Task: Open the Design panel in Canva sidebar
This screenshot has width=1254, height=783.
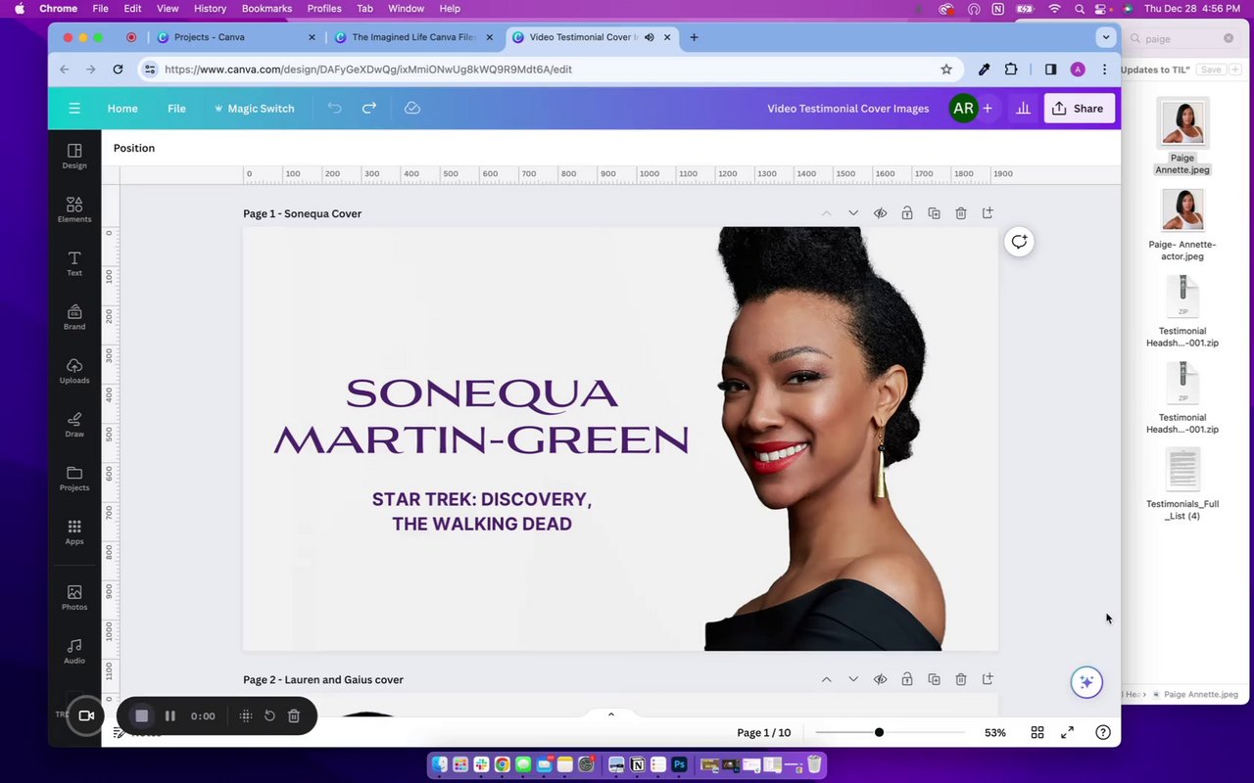Action: point(74,157)
